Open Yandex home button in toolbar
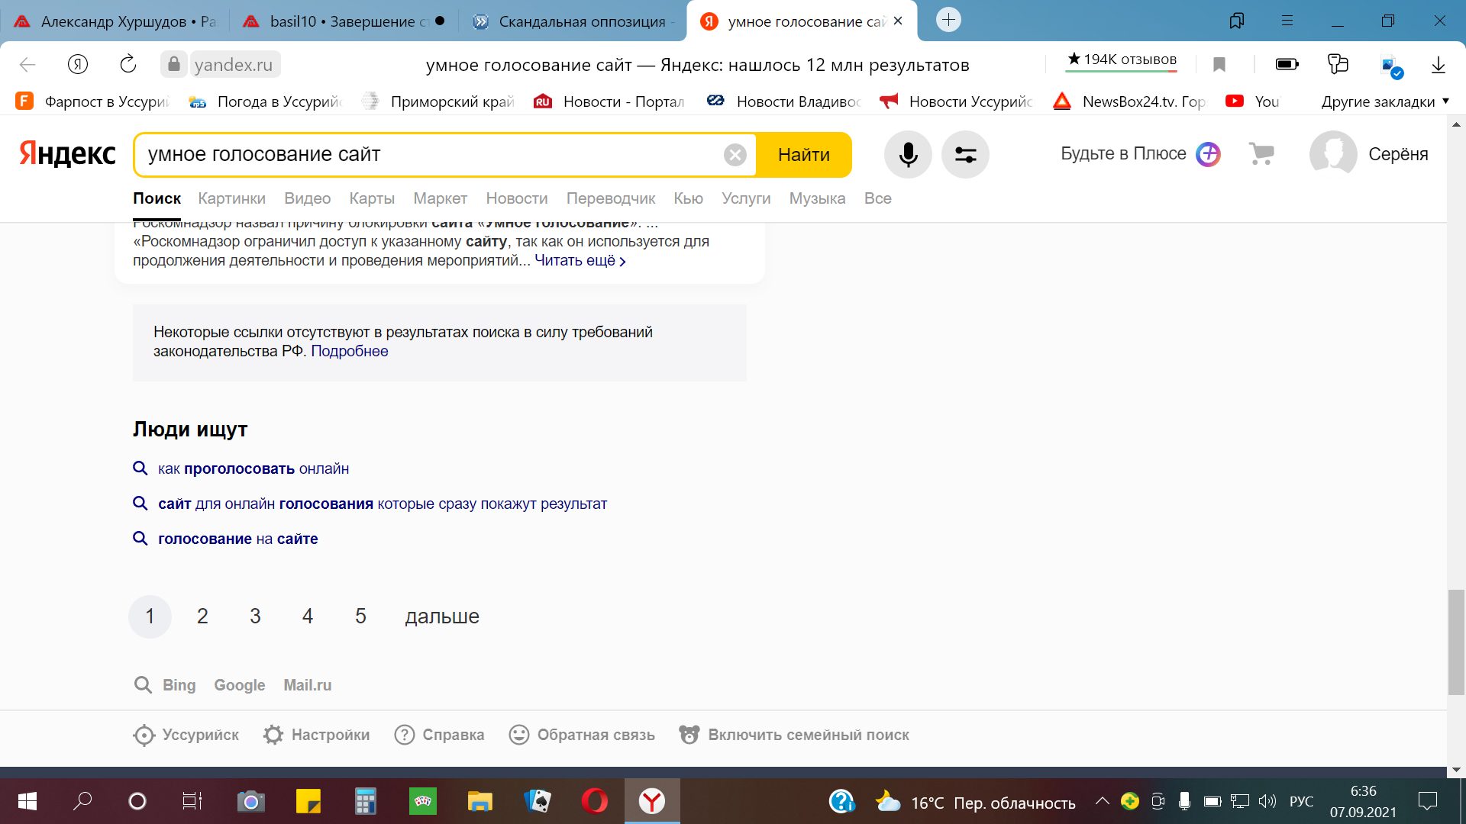The image size is (1466, 824). 78,65
